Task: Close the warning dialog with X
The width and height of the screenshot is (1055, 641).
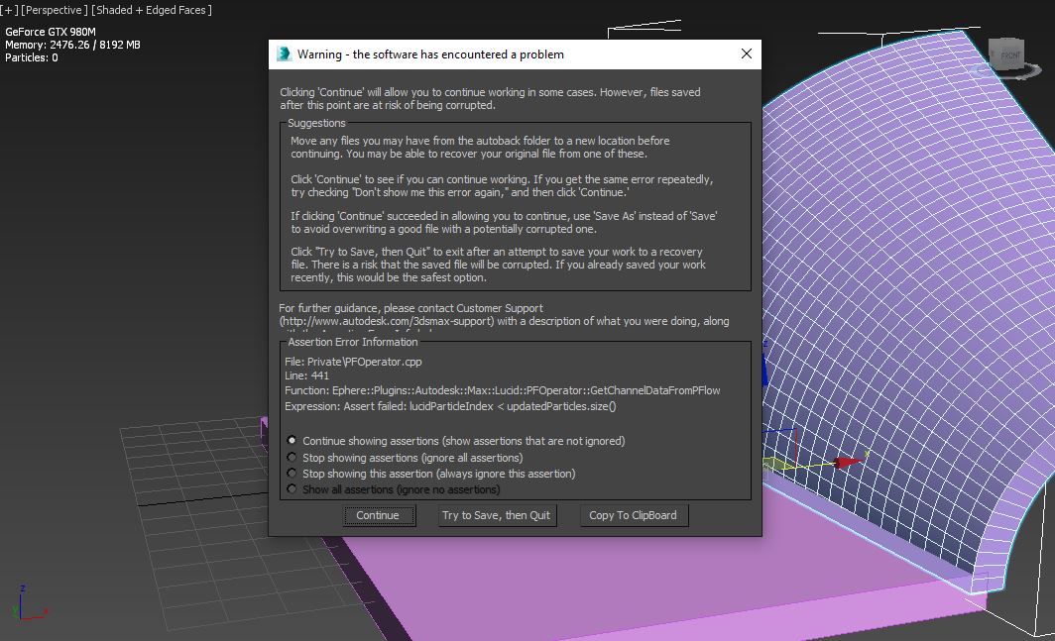Action: (x=747, y=54)
